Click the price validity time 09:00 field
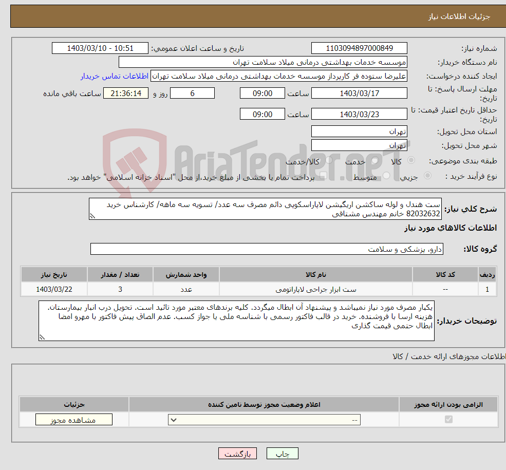The image size is (506, 470). tap(263, 114)
